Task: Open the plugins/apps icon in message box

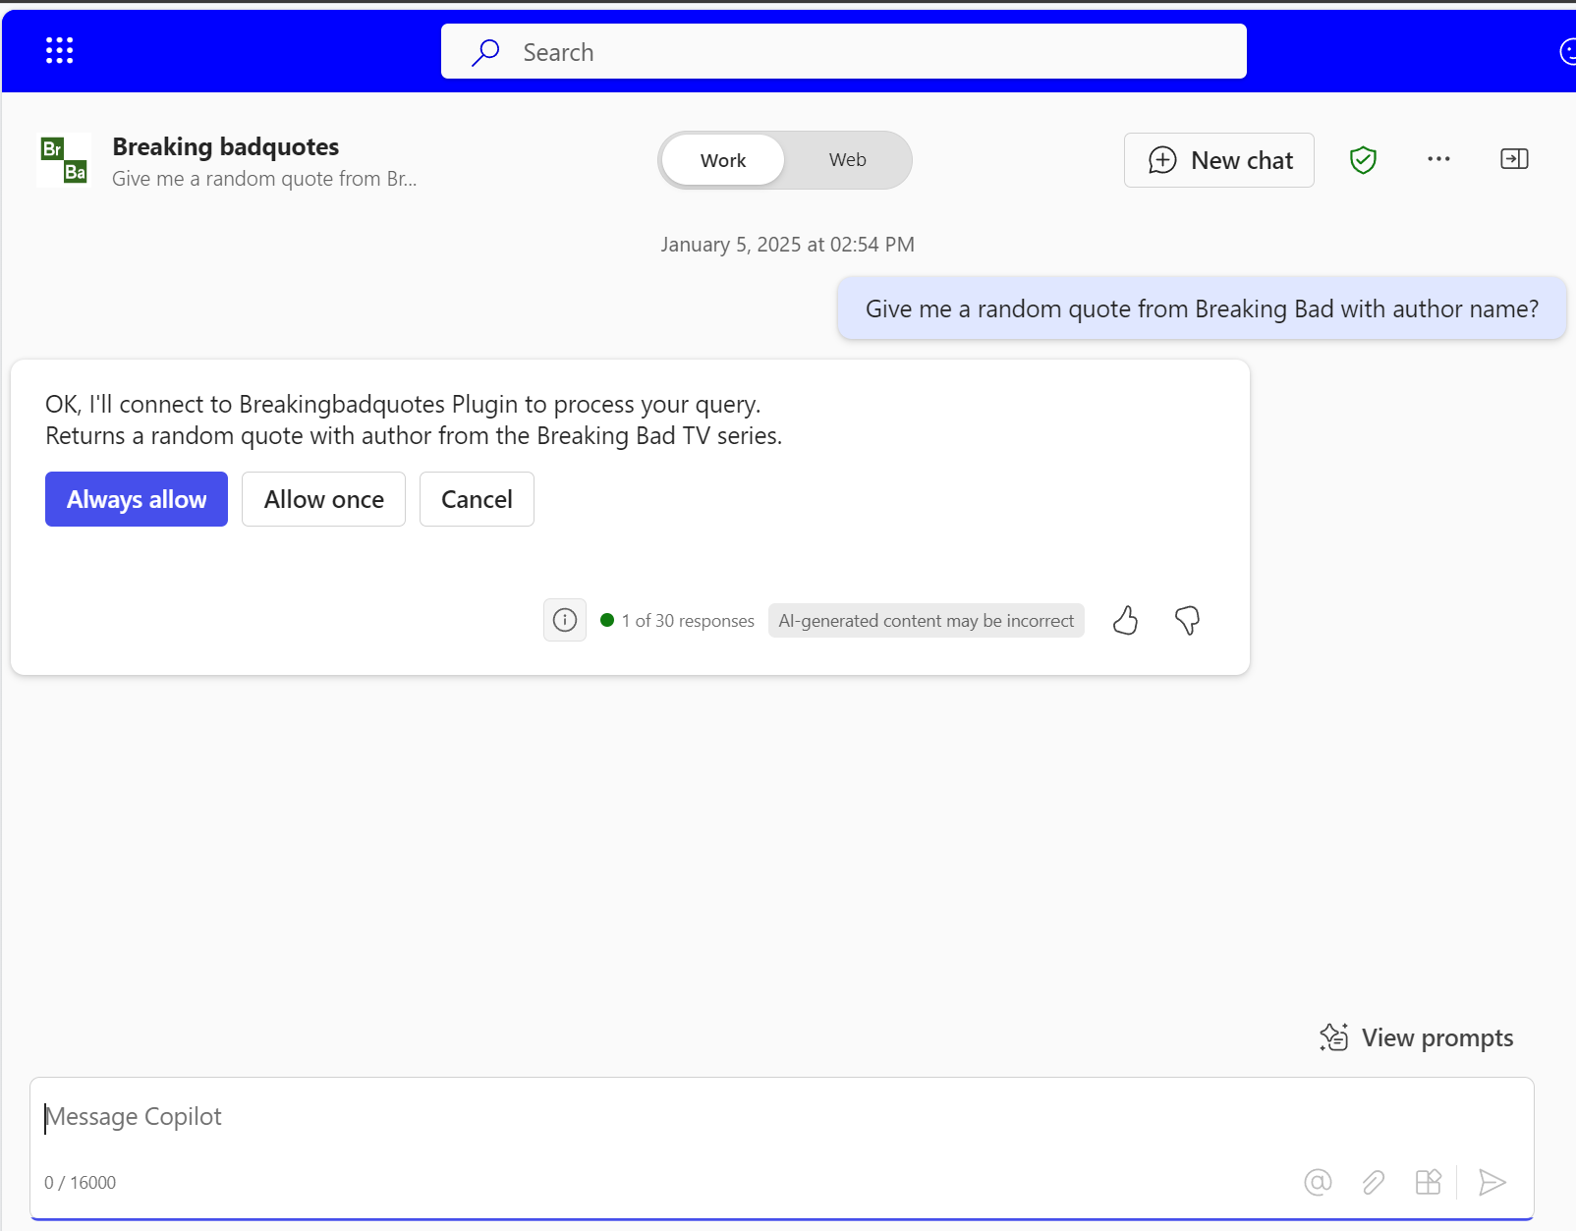Action: coord(1428,1182)
